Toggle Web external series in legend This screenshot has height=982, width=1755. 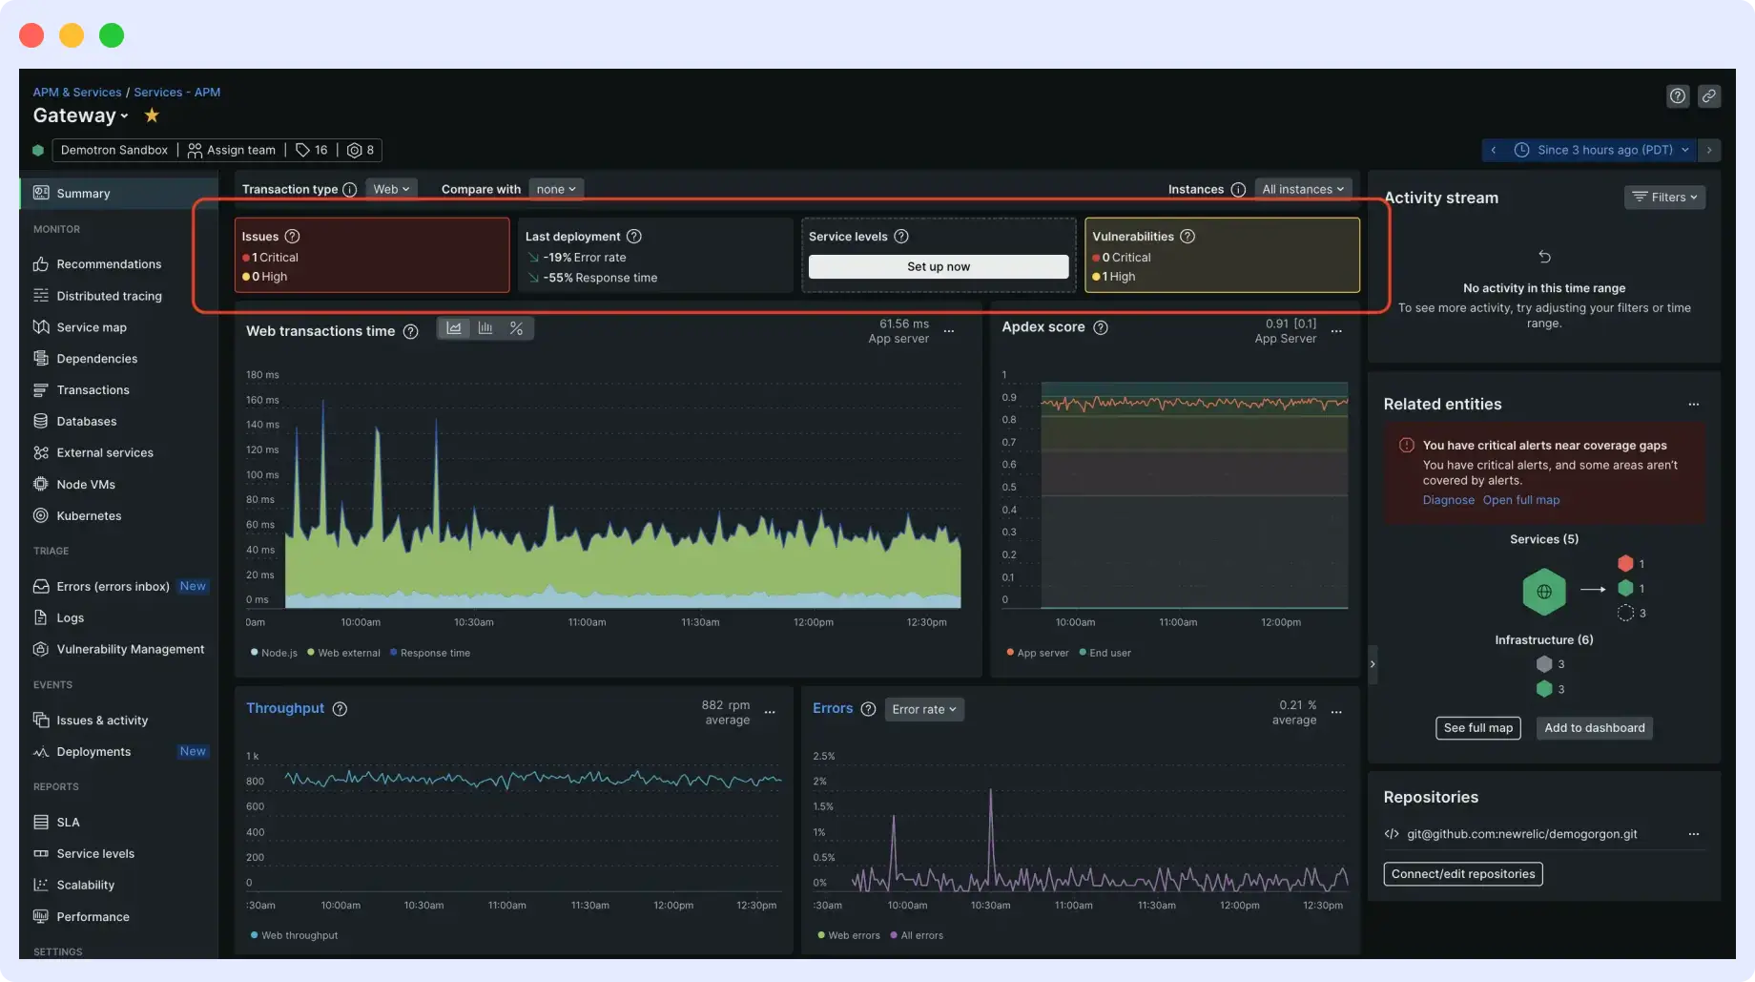[343, 653]
